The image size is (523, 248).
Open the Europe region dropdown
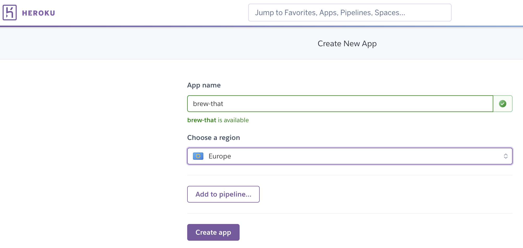[x=350, y=156]
